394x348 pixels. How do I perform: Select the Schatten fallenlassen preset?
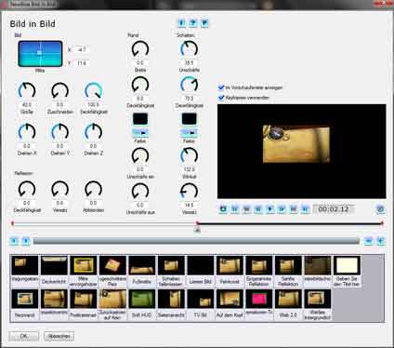click(x=171, y=265)
